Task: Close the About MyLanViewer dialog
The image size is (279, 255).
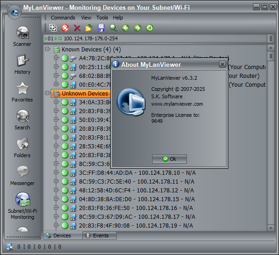Action: pyautogui.click(x=222, y=64)
